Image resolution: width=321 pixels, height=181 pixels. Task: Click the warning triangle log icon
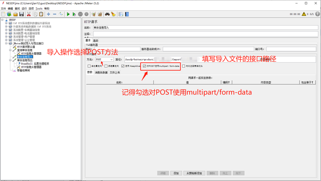click(x=304, y=14)
